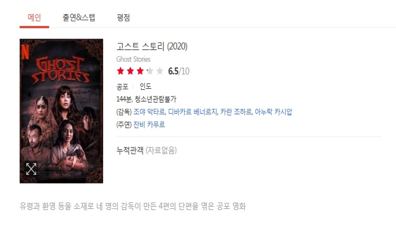
Task: Click the 고스트 스토리 (2020) title
Action: click(x=152, y=46)
